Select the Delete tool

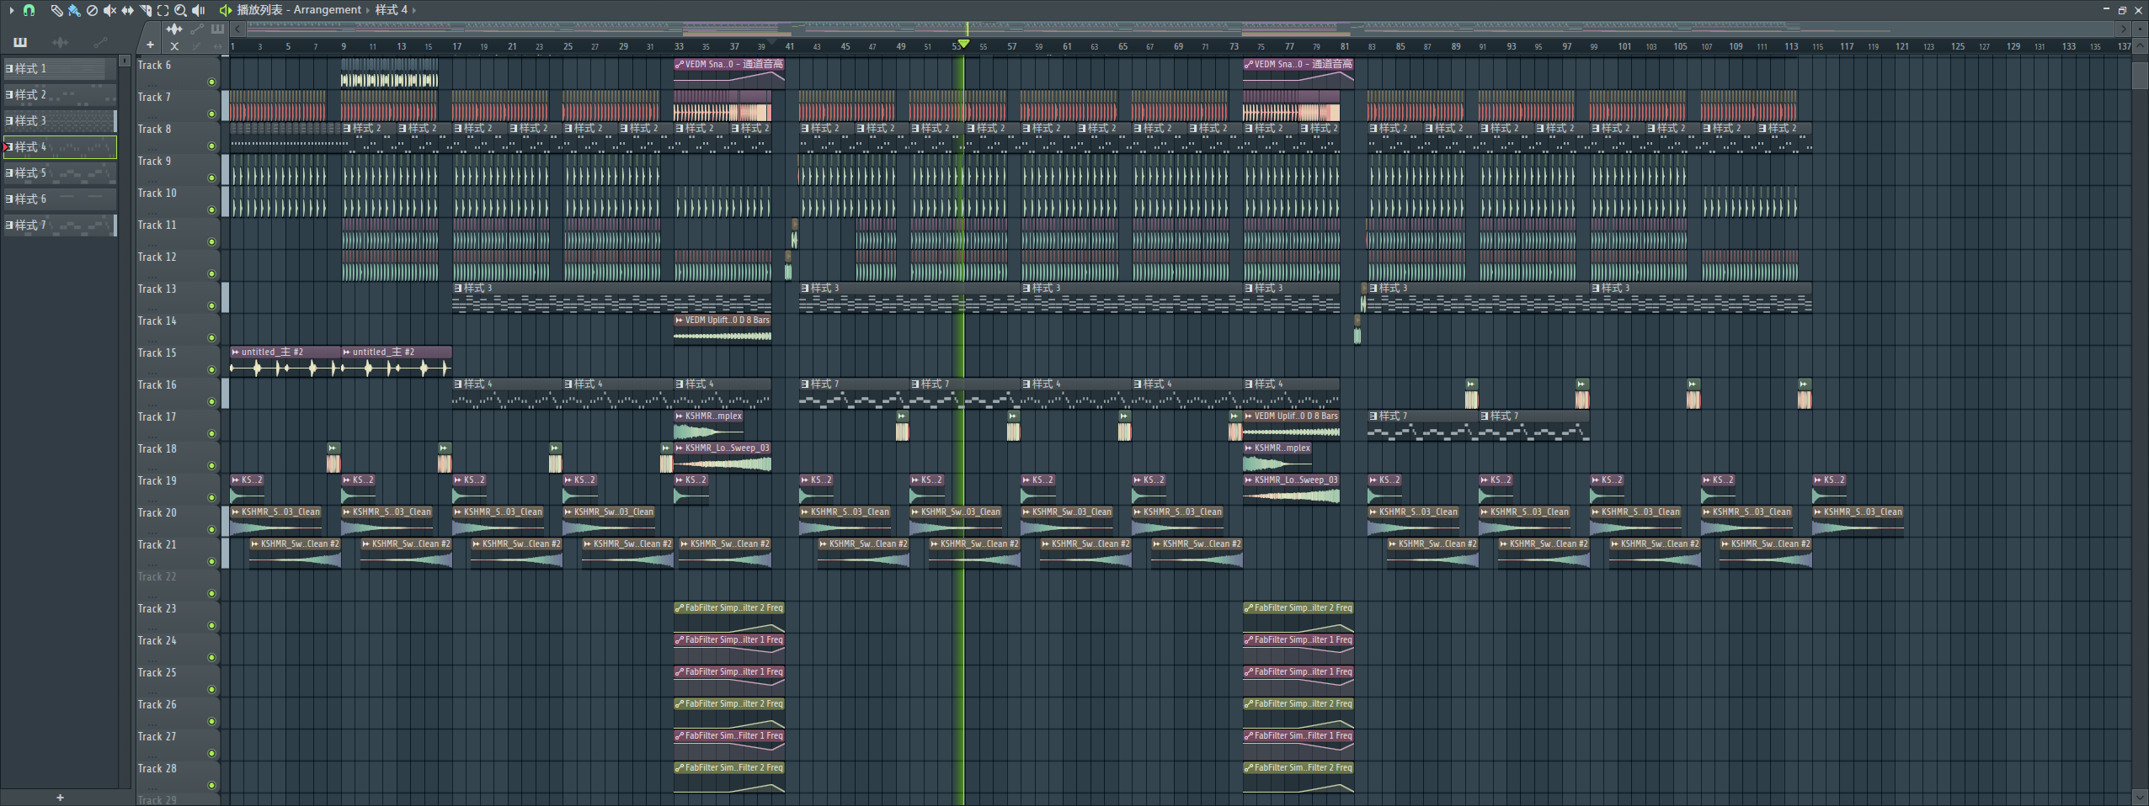(92, 10)
